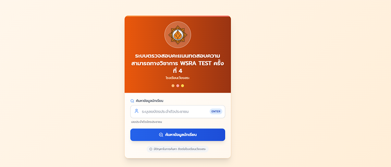Viewport: 391px width, 167px height.
Task: Select the pink dot indicator
Action: 178,86
